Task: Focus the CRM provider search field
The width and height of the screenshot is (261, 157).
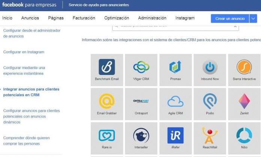Action: tap(175, 28)
